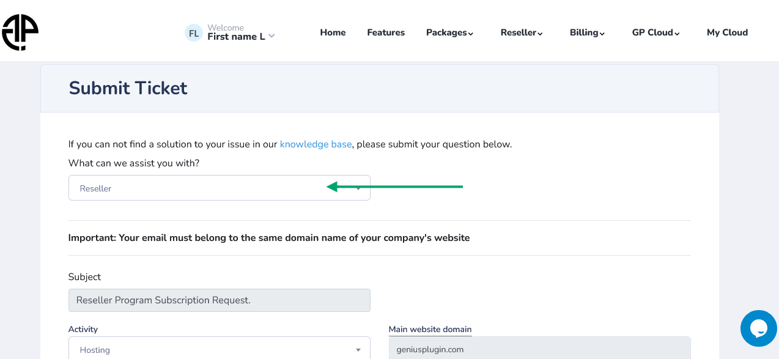Image resolution: width=779 pixels, height=359 pixels.
Task: Open the Packages dropdown menu
Action: (449, 32)
